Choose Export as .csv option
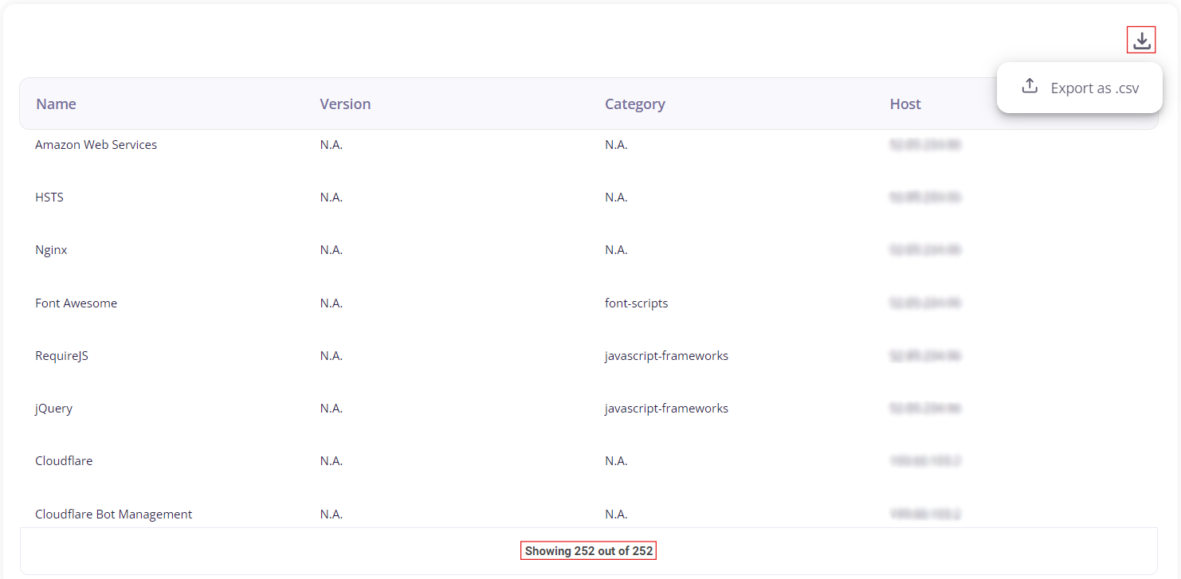1181x579 pixels. pos(1080,88)
